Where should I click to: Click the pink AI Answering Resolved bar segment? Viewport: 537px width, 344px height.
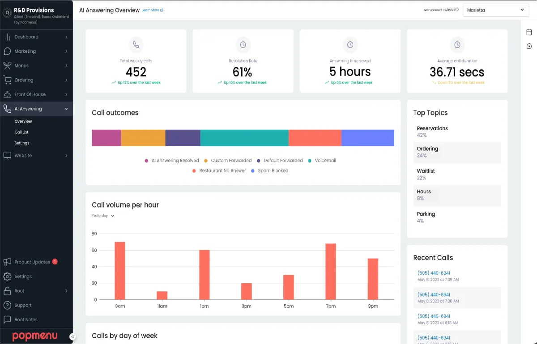(x=107, y=138)
